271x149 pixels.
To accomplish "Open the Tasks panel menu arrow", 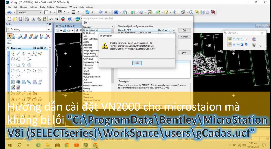I will point(44,24).
